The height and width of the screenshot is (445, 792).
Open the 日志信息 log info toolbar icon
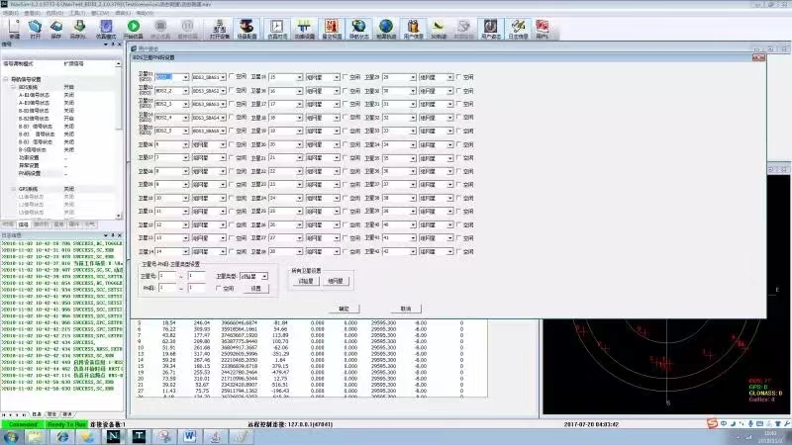coord(518,29)
